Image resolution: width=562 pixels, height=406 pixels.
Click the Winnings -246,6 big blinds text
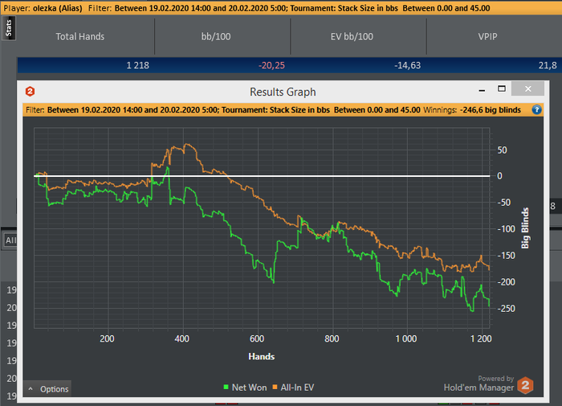472,110
